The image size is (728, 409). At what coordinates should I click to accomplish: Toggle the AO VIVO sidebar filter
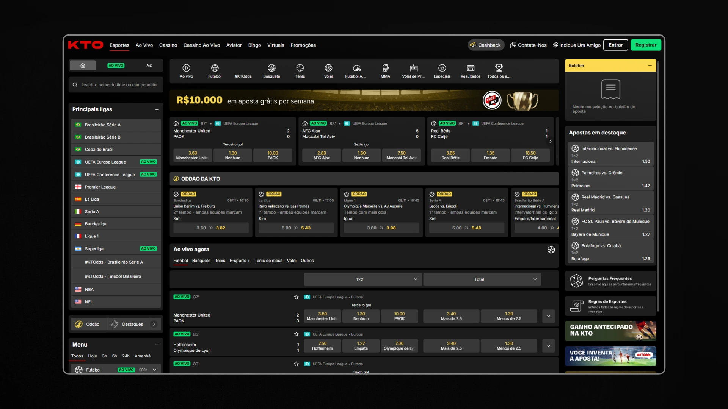[x=116, y=66]
